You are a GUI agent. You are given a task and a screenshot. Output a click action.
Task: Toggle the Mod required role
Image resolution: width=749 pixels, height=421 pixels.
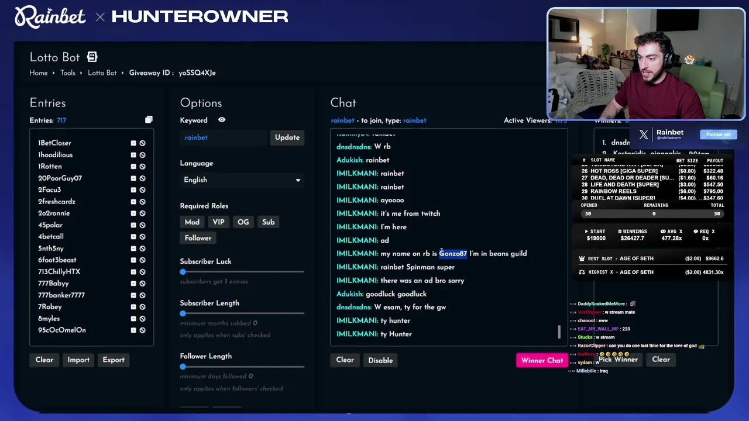point(192,222)
